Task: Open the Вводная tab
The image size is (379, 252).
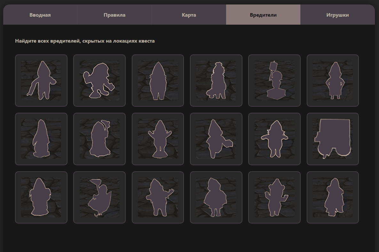Action: click(40, 15)
